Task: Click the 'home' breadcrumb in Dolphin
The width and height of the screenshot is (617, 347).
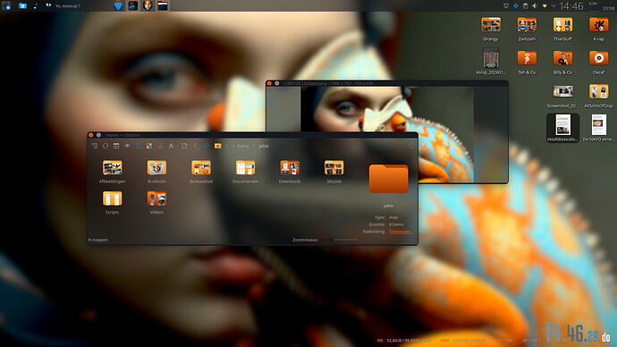Action: point(243,146)
